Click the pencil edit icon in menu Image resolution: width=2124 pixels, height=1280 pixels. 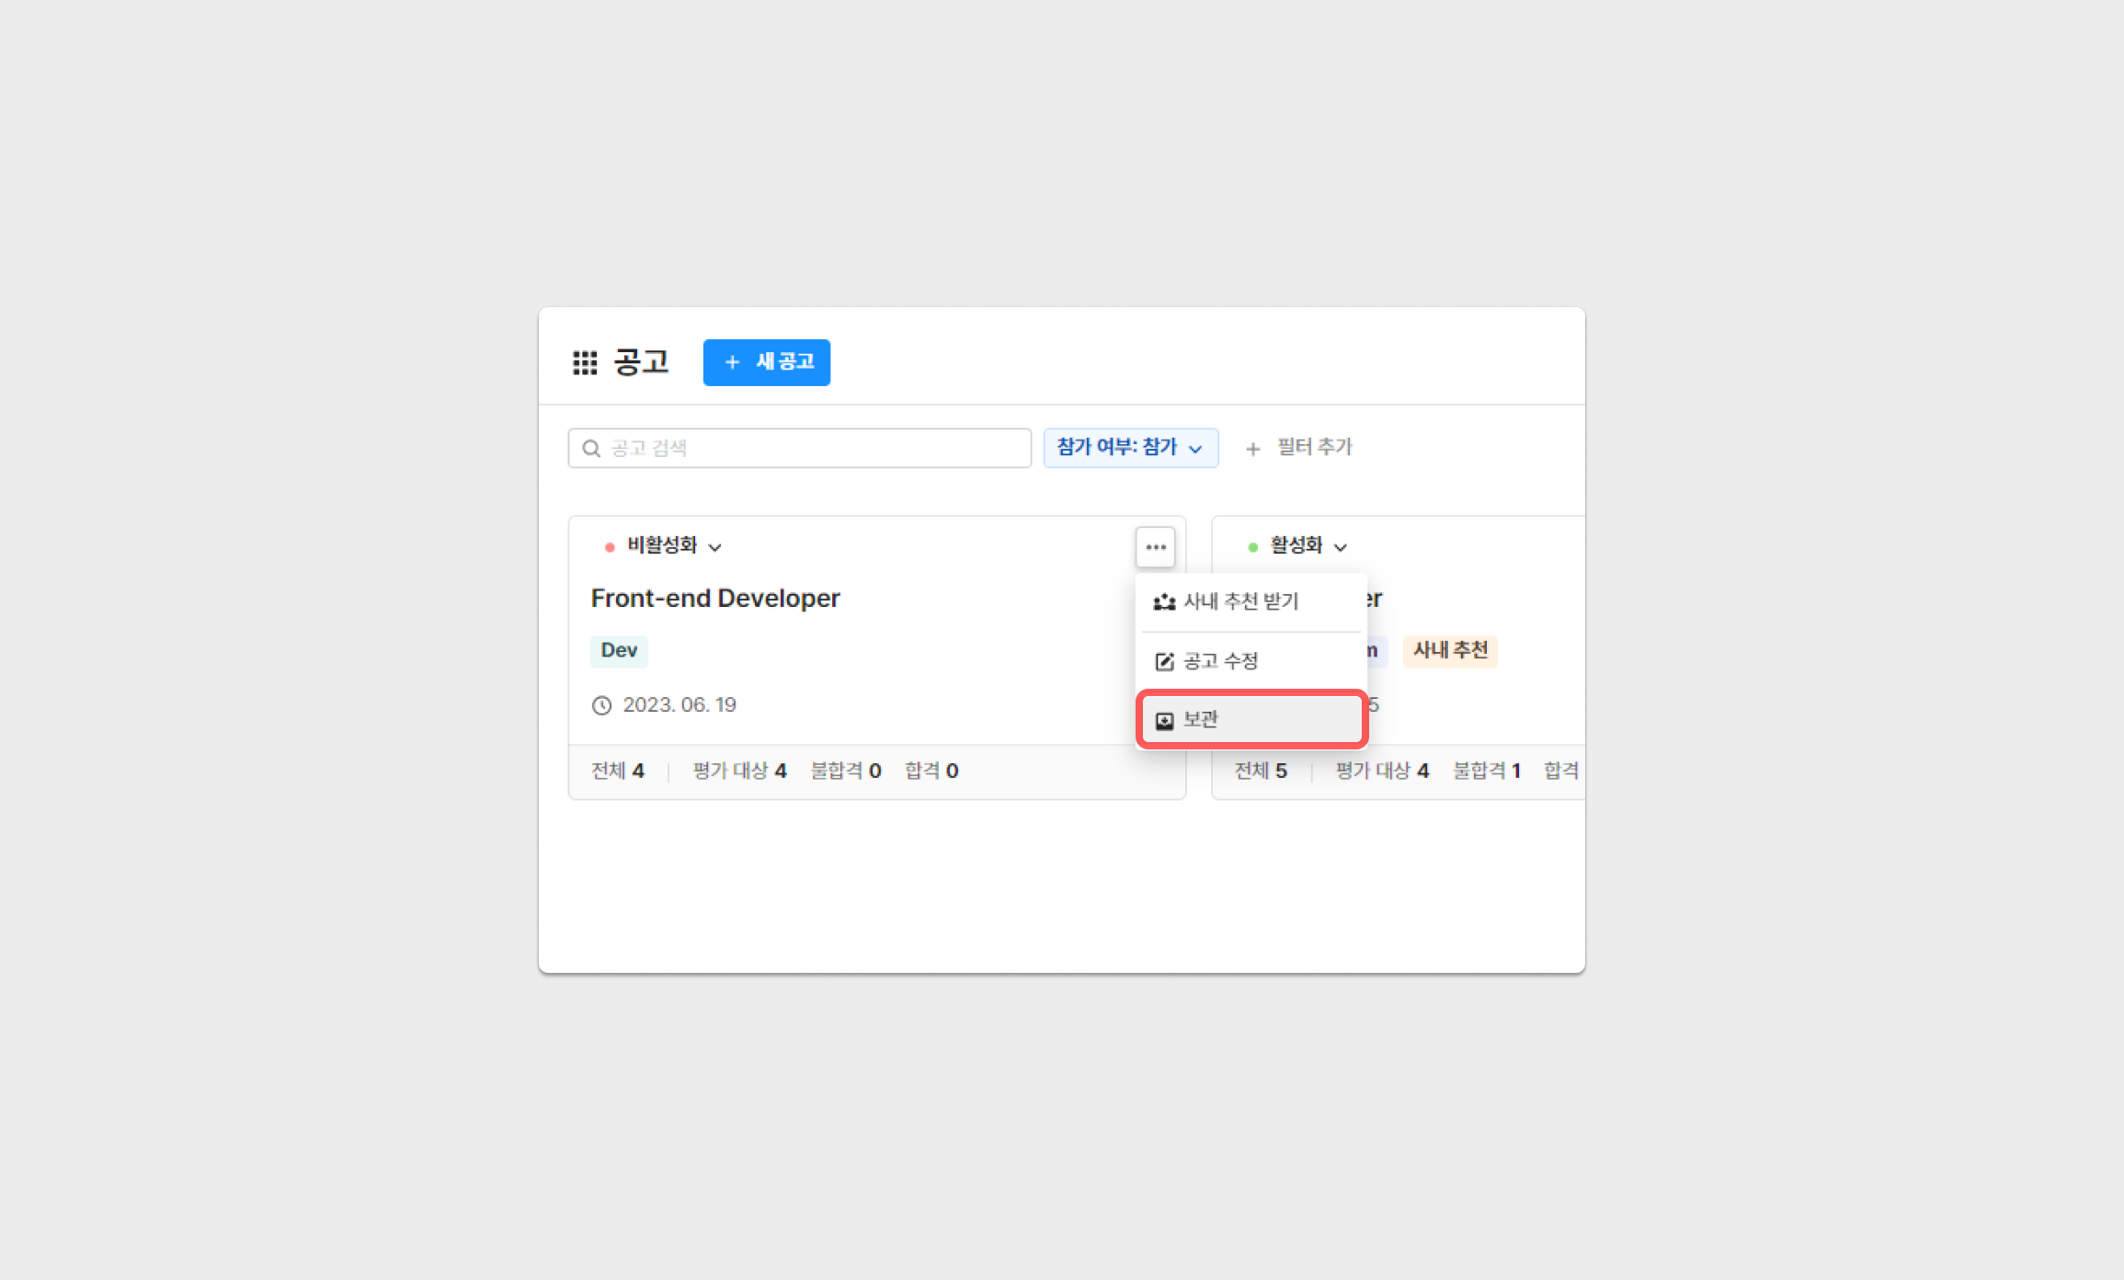click(x=1164, y=661)
